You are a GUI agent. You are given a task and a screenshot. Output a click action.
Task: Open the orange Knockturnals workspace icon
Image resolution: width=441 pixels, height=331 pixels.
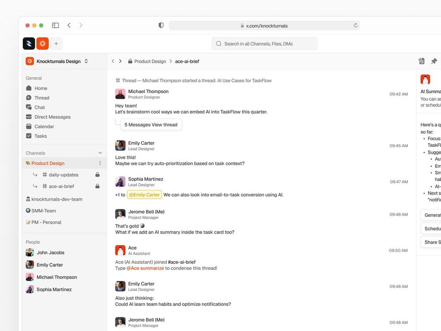point(43,44)
